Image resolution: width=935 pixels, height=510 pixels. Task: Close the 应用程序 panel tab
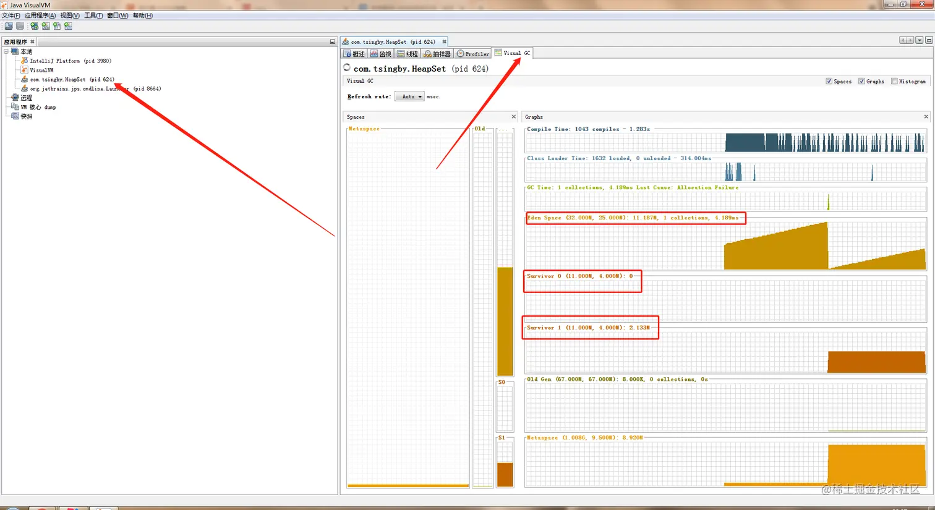[32, 41]
